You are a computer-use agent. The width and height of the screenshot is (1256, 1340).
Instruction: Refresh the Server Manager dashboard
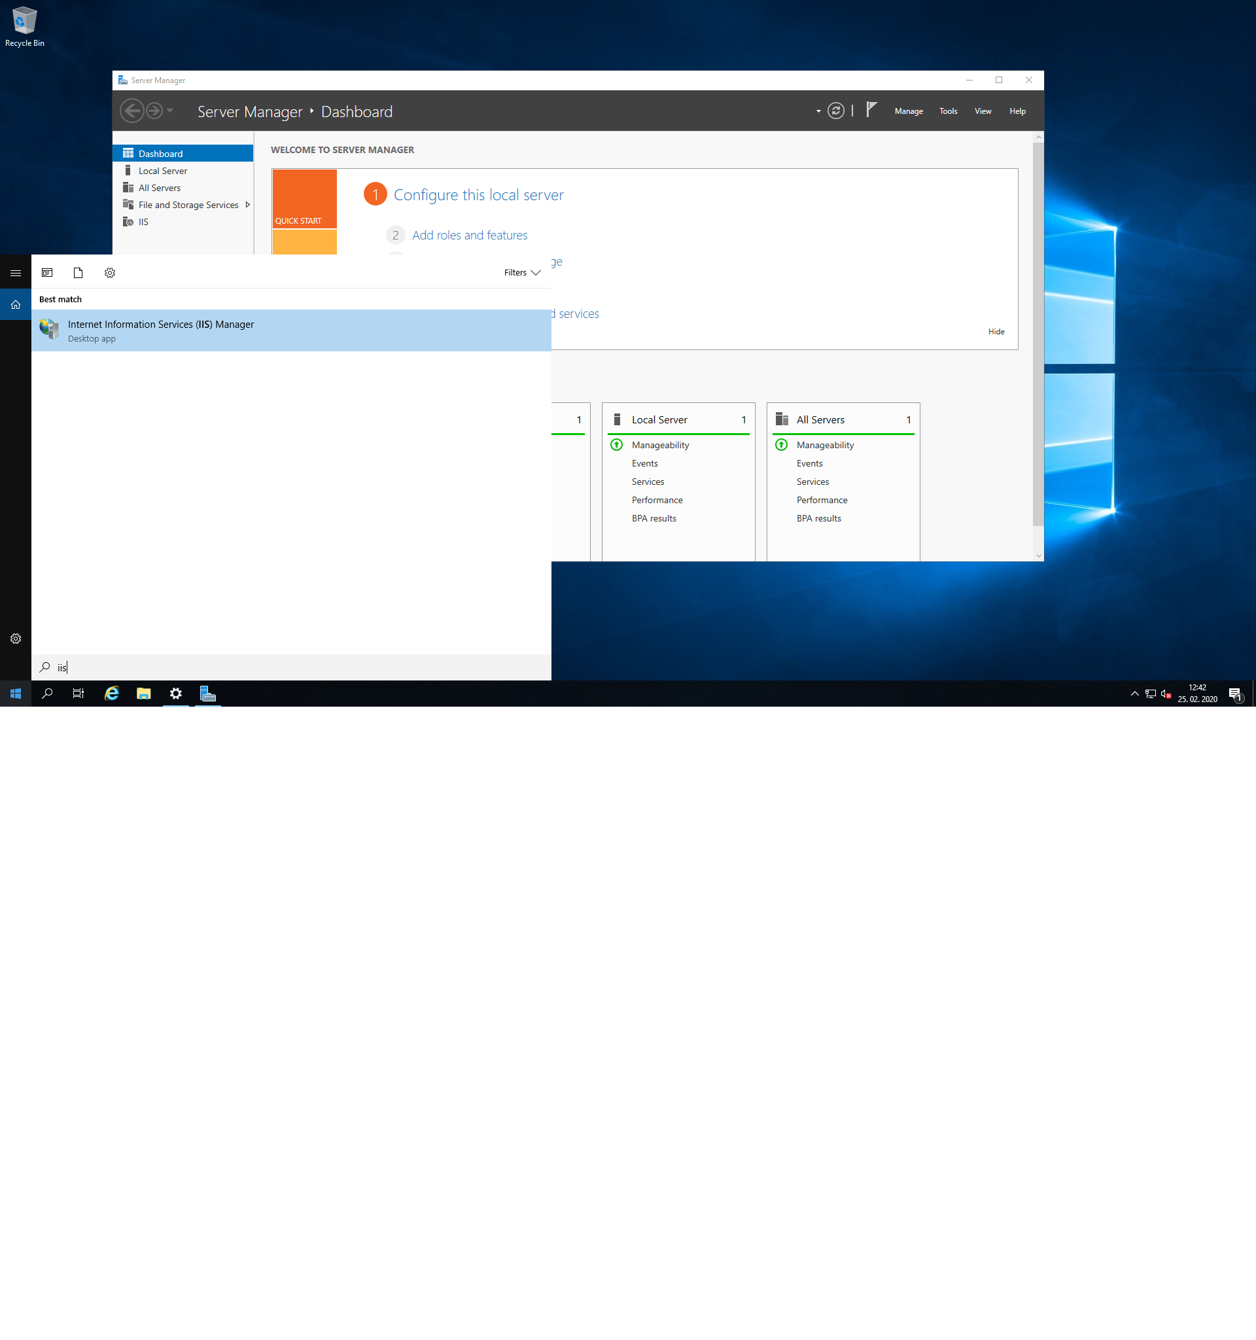click(x=835, y=111)
